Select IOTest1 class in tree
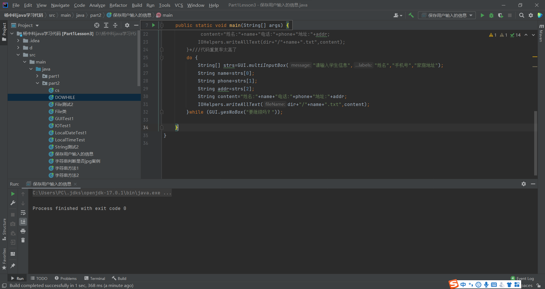This screenshot has height=289, width=545. point(63,126)
